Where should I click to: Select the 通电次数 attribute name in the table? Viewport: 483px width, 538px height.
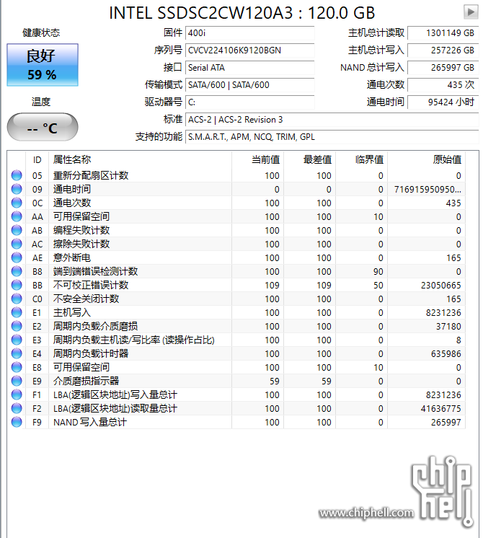(x=71, y=203)
